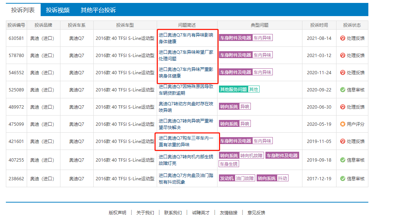Open complaint 进口奥迪Q7转向异响严重希望尽快解决
Screen dimensions: 409x215
point(186,124)
